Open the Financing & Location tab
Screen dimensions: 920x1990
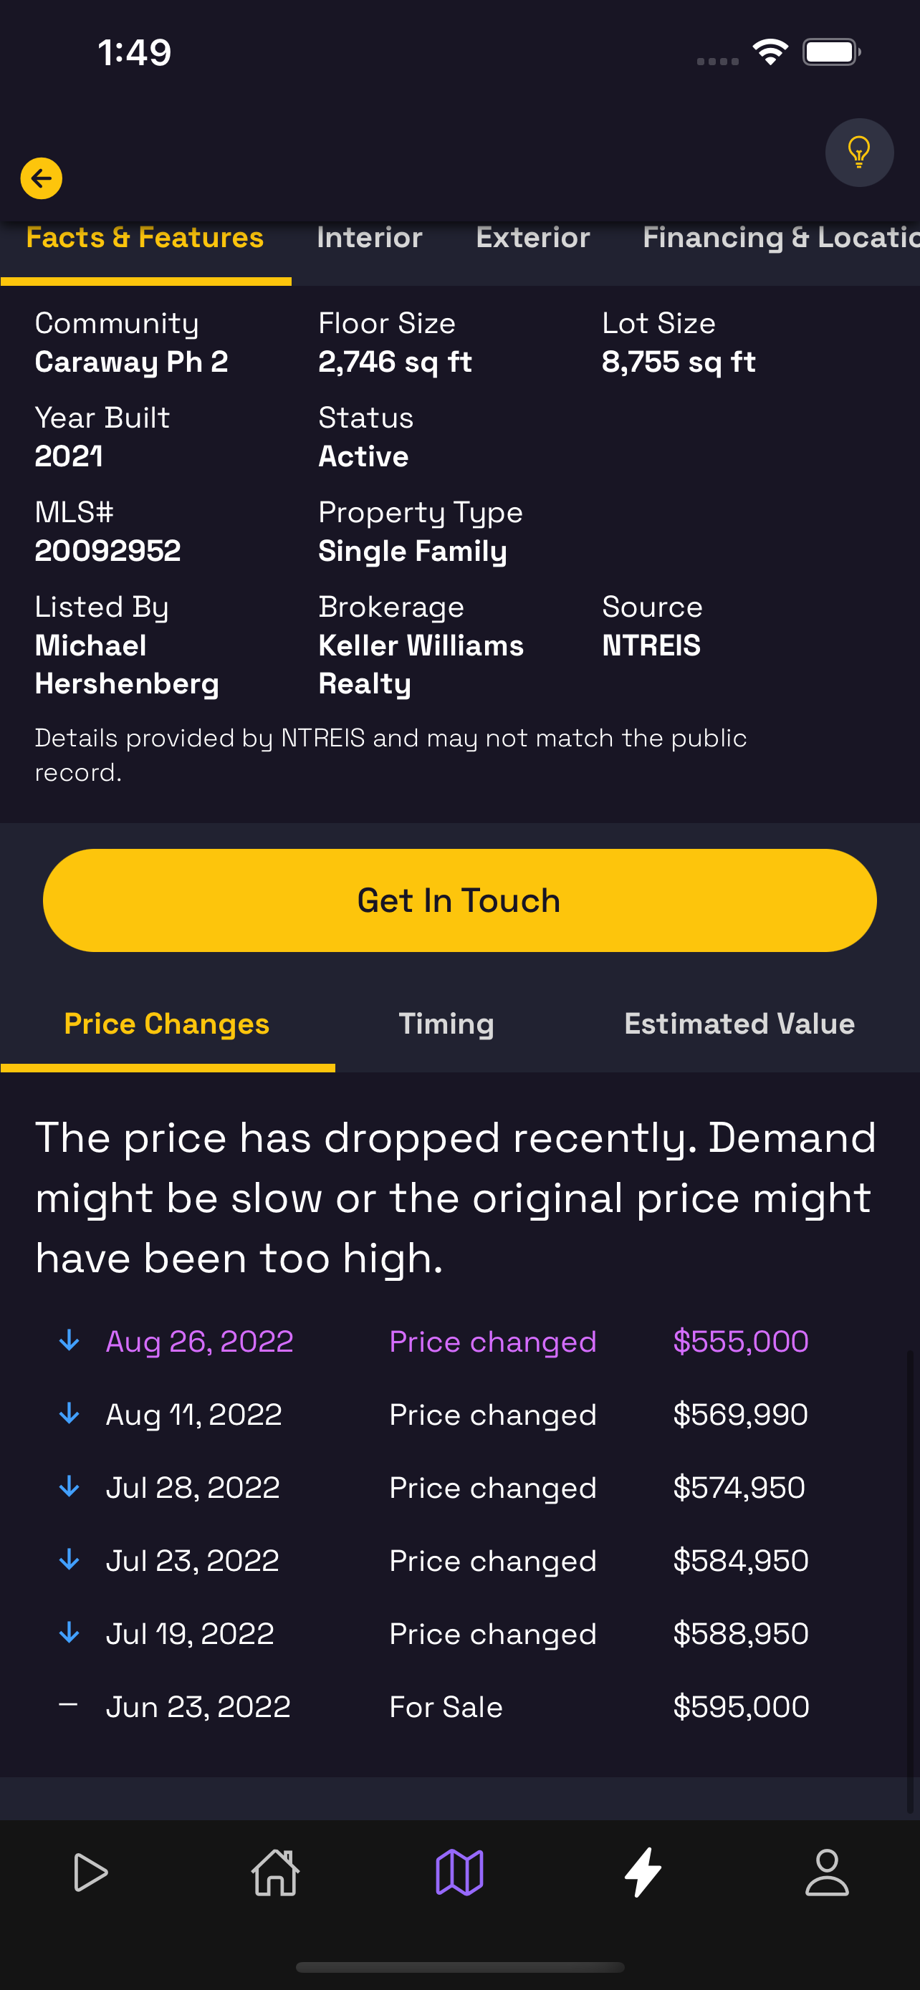click(781, 237)
